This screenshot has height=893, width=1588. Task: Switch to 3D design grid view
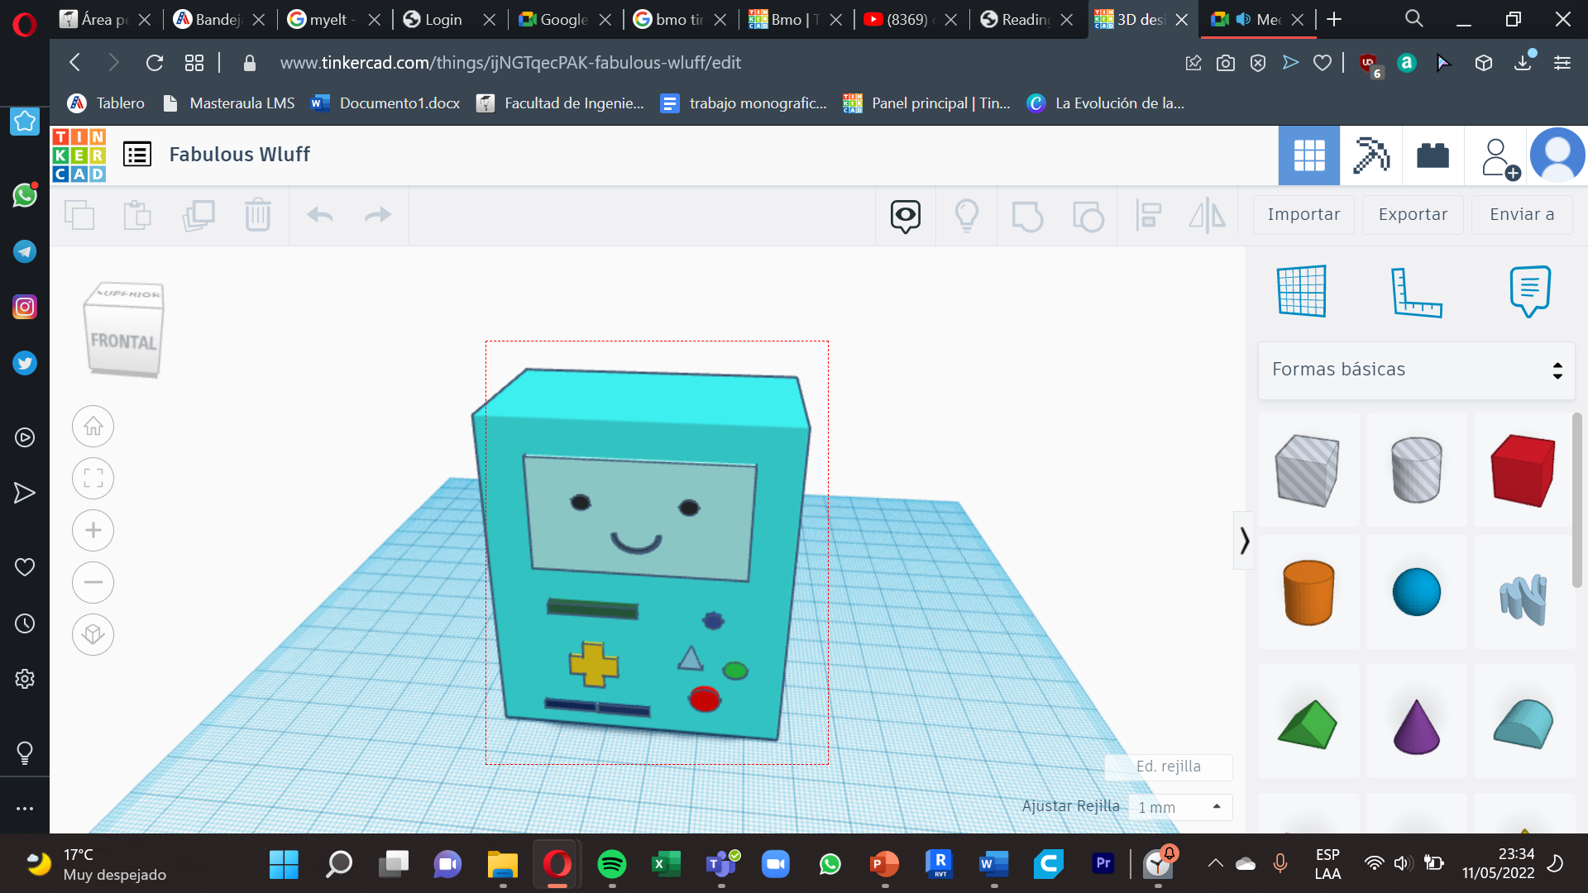click(1309, 155)
